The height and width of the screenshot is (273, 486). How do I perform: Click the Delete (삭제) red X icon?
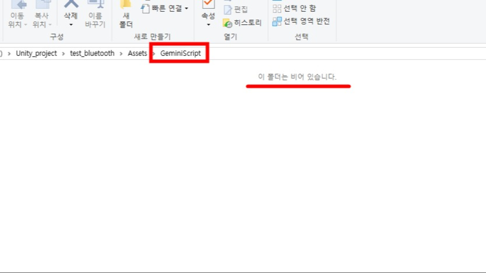click(x=71, y=4)
